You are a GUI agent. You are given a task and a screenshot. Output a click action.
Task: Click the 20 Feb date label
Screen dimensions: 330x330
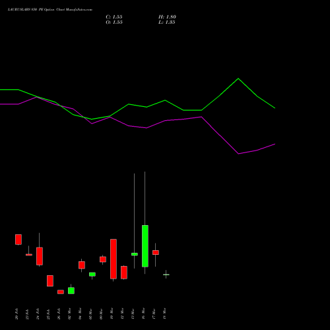click(x=16, y=313)
